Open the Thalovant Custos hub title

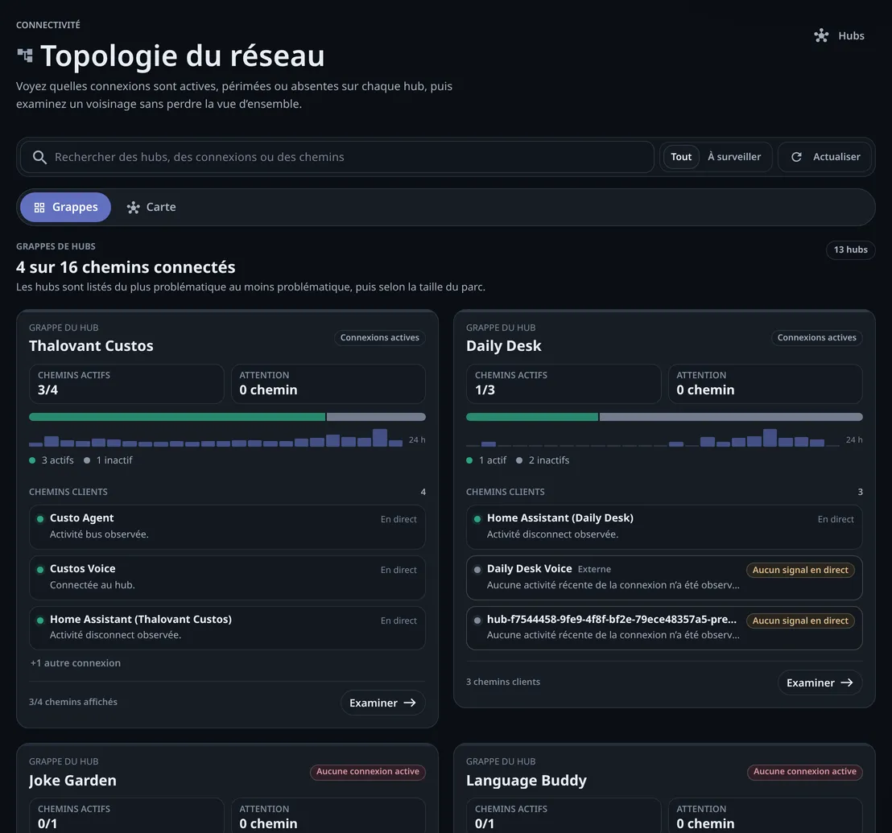tap(91, 346)
